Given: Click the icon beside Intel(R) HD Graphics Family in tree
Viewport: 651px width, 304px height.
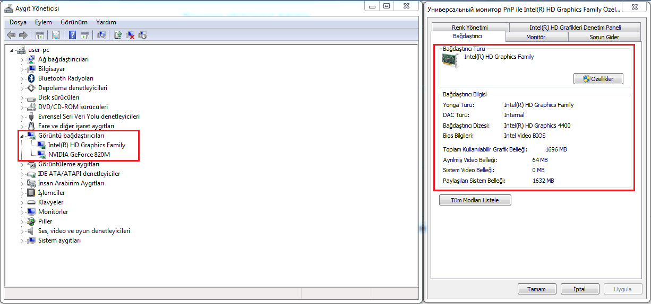Looking at the screenshot, I should 41,145.
